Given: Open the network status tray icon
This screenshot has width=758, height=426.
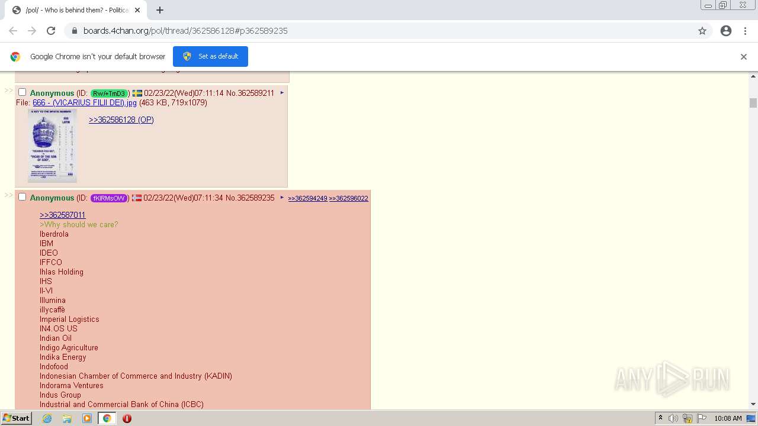Looking at the screenshot, I should 688,418.
